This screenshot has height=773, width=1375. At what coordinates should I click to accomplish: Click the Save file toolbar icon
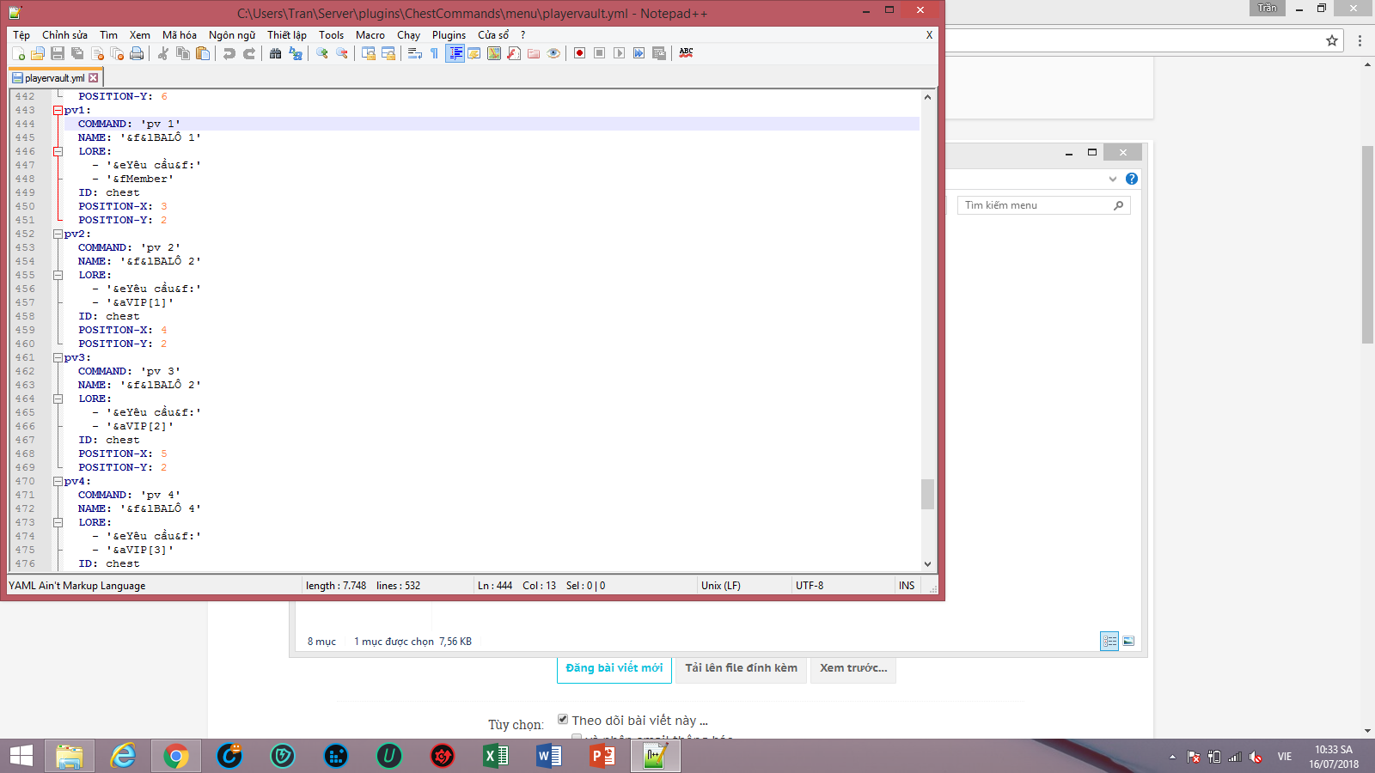tap(58, 53)
